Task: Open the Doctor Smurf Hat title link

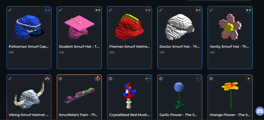Action: tap(179, 47)
